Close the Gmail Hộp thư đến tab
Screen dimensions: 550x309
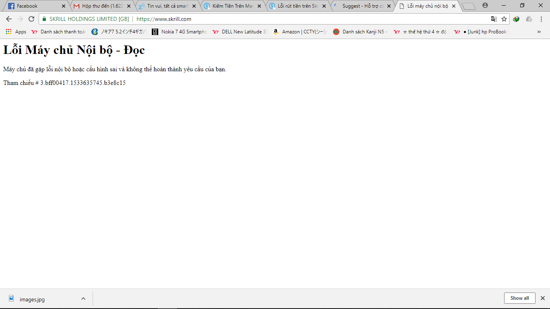[x=129, y=6]
